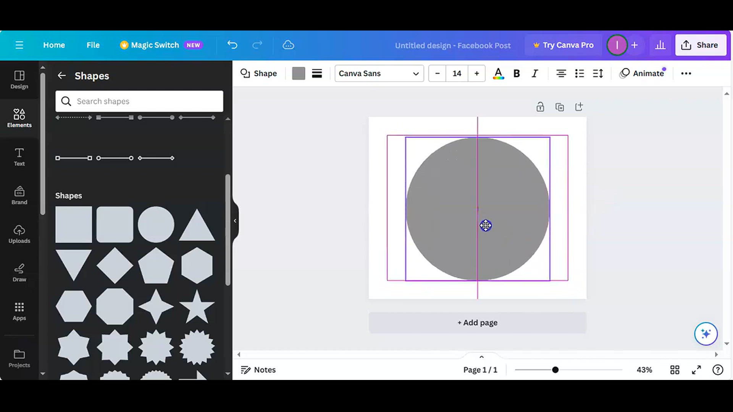Viewport: 733px width, 412px height.
Task: Open the border style options
Action: (x=317, y=73)
